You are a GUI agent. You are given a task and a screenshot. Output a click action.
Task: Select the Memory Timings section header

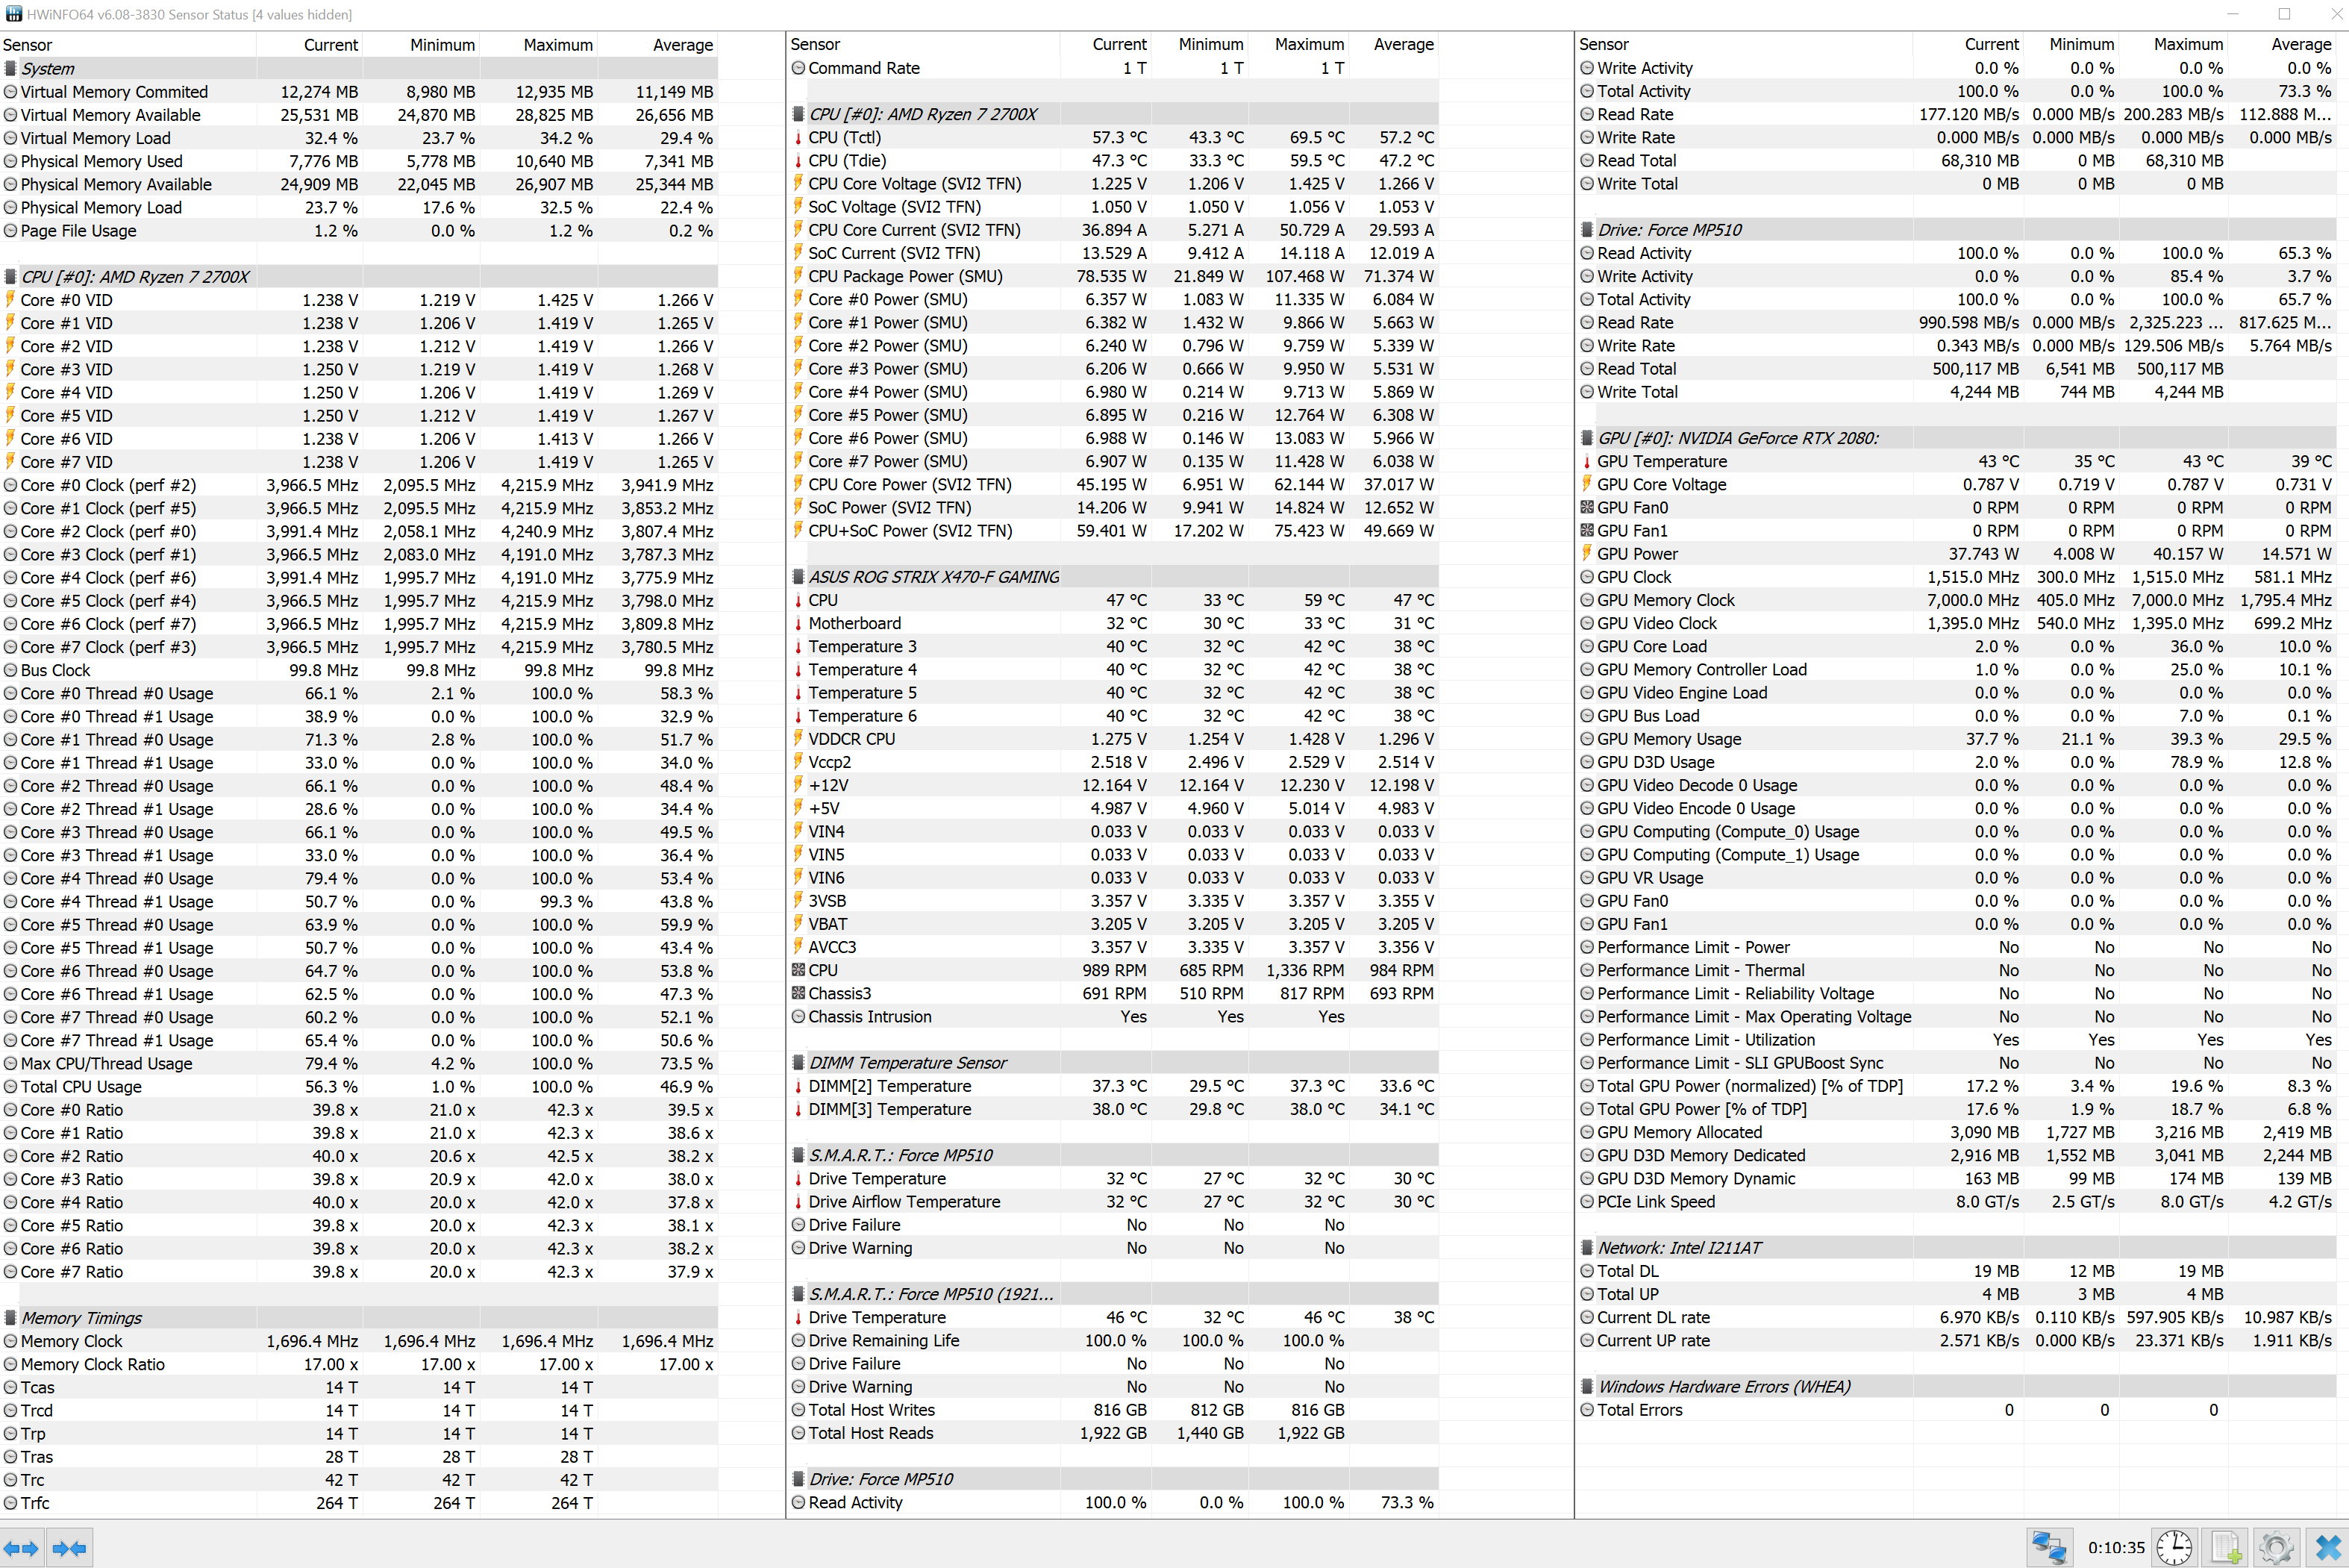coord(81,1317)
